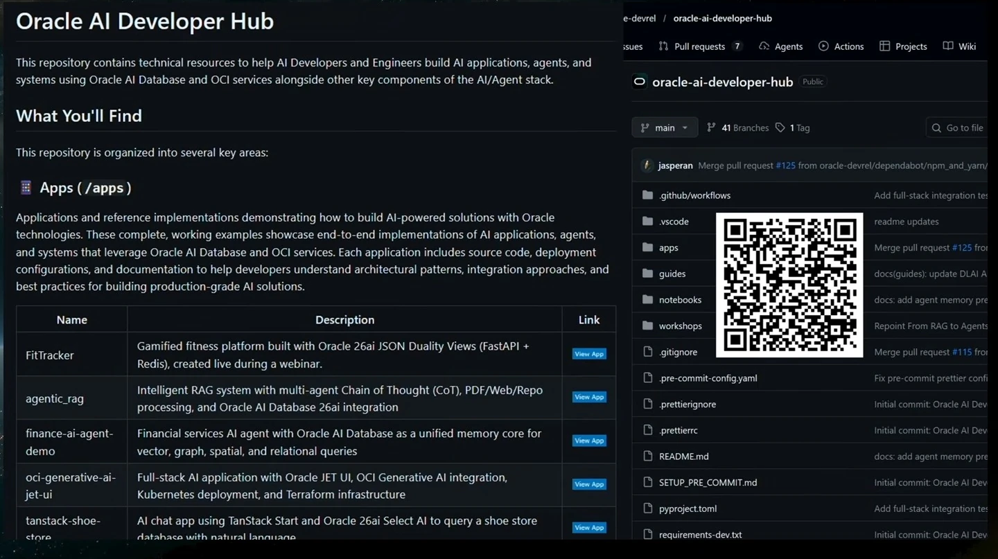Screen dimensions: 998x559
Task: Click the apps folder icon in file list
Action: coord(647,247)
